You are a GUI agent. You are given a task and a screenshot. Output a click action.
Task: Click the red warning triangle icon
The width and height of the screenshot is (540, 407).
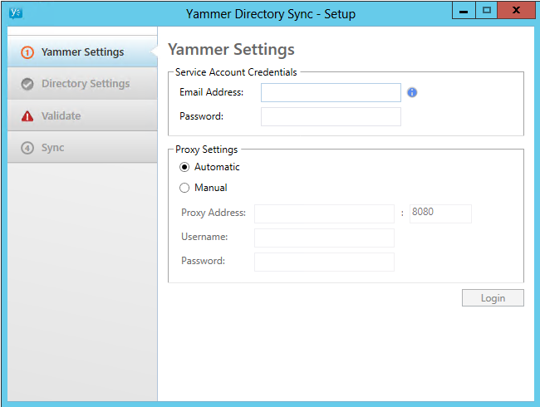[27, 116]
